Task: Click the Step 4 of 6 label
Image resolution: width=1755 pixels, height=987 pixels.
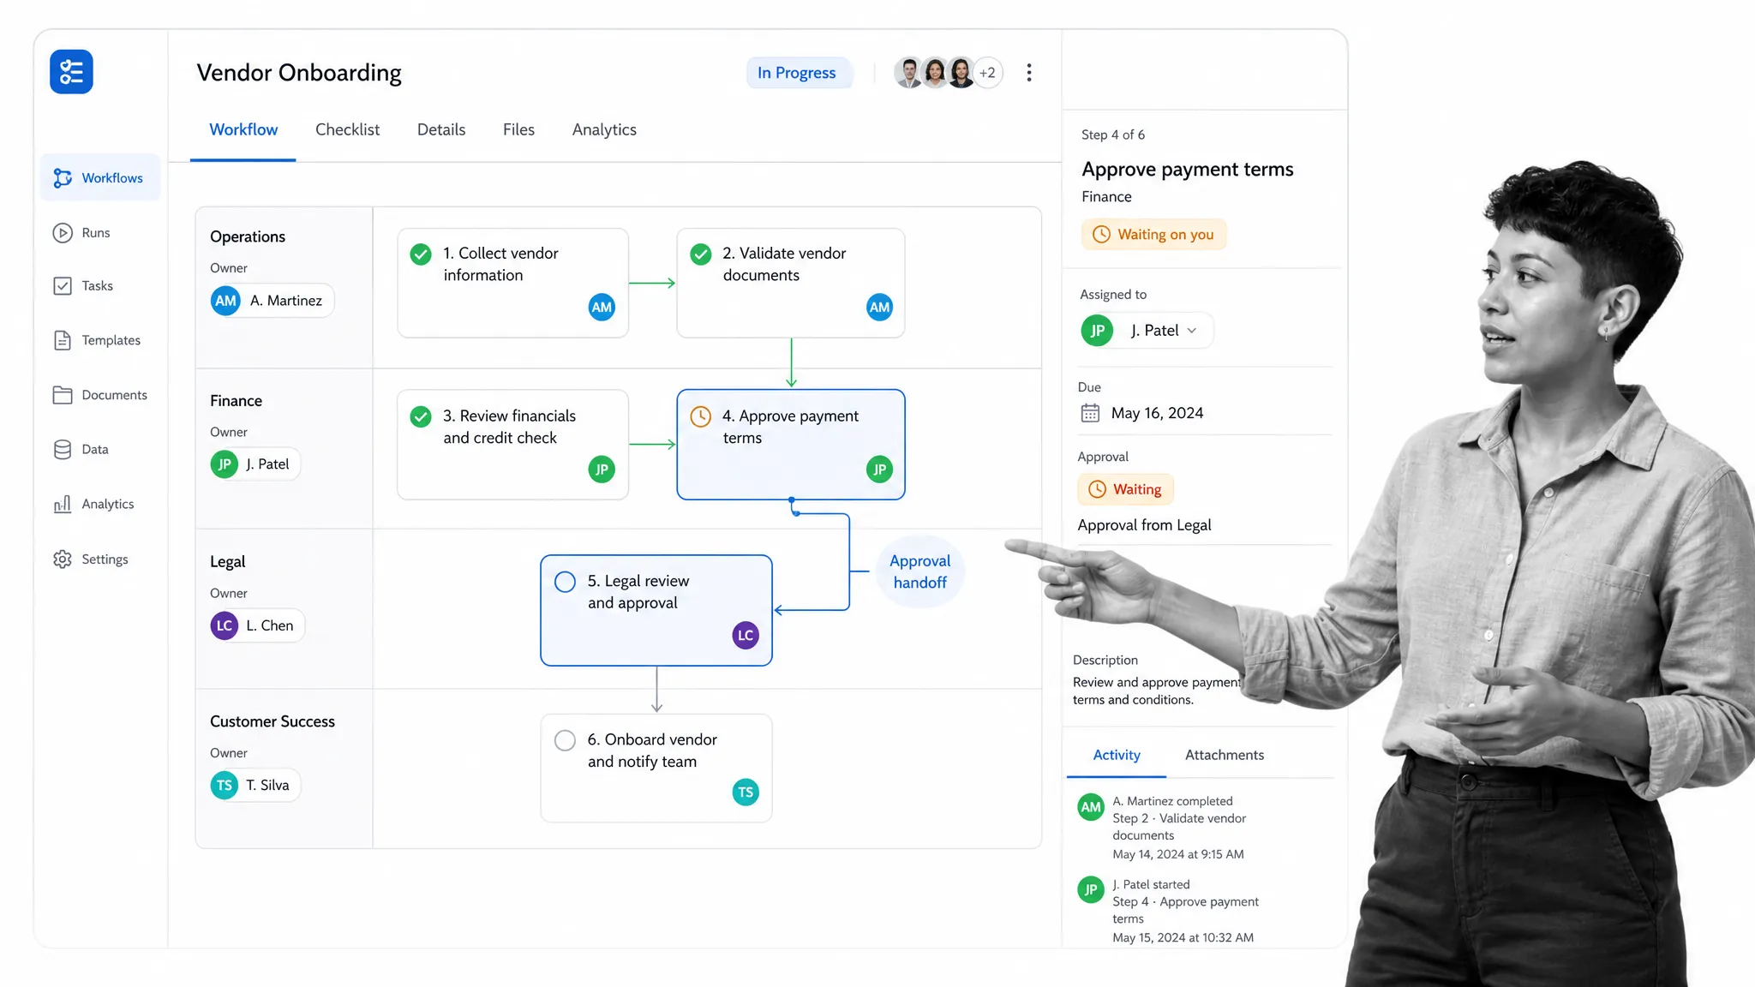Action: coord(1113,135)
